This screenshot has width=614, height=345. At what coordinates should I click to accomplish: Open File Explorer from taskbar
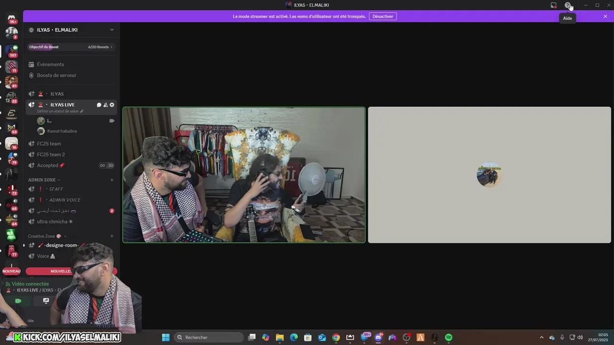[x=280, y=337]
